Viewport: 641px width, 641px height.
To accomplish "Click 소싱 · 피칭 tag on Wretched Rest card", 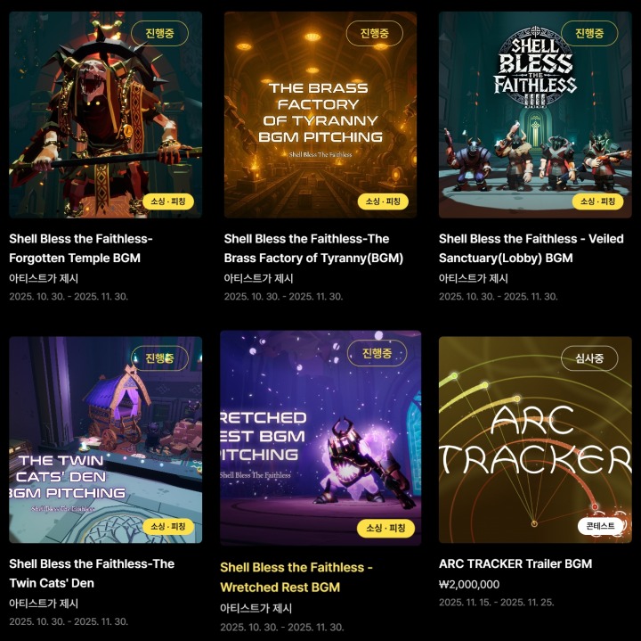I will click(385, 528).
